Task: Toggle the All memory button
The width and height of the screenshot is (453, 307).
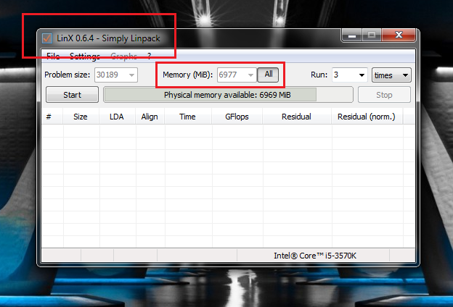Action: (268, 74)
